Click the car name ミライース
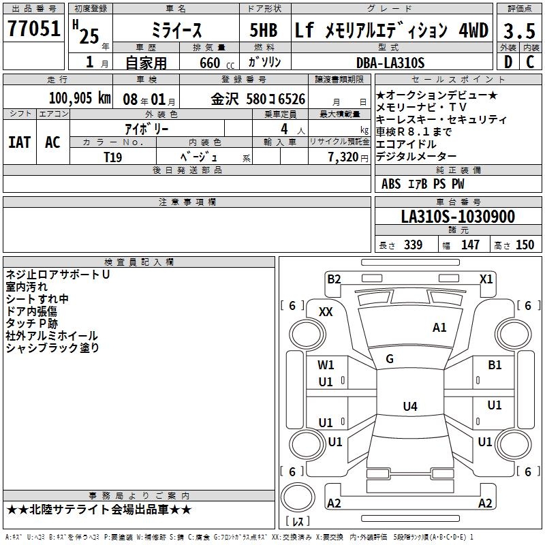This screenshot has height=545, width=545. [x=176, y=30]
